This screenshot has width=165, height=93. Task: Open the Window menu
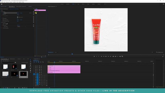(x=20, y=2)
